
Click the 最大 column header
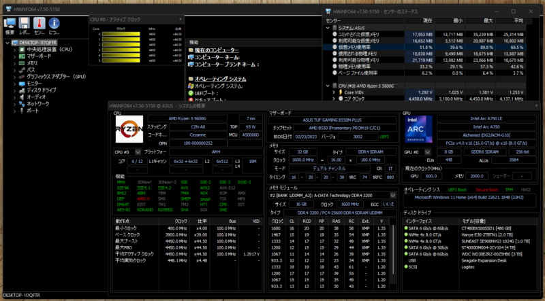480,21
